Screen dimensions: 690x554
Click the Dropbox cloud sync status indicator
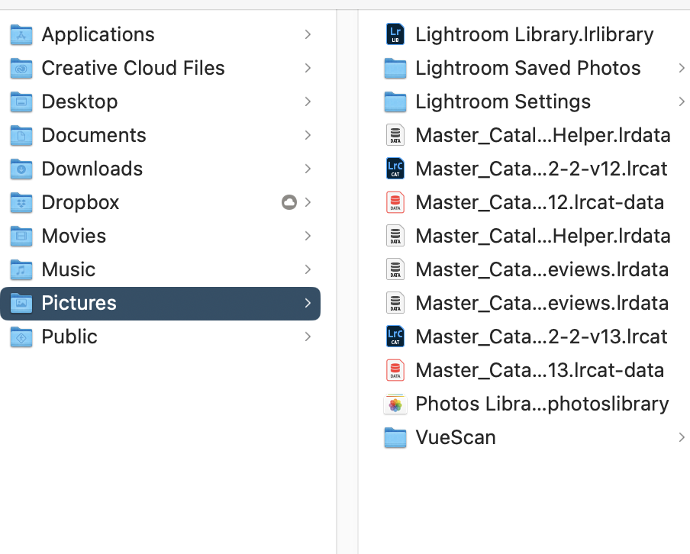[289, 202]
